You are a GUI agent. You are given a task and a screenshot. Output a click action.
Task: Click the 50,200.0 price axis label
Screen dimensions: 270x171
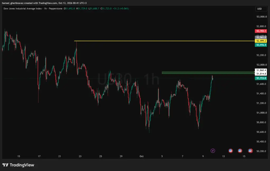[262, 151]
